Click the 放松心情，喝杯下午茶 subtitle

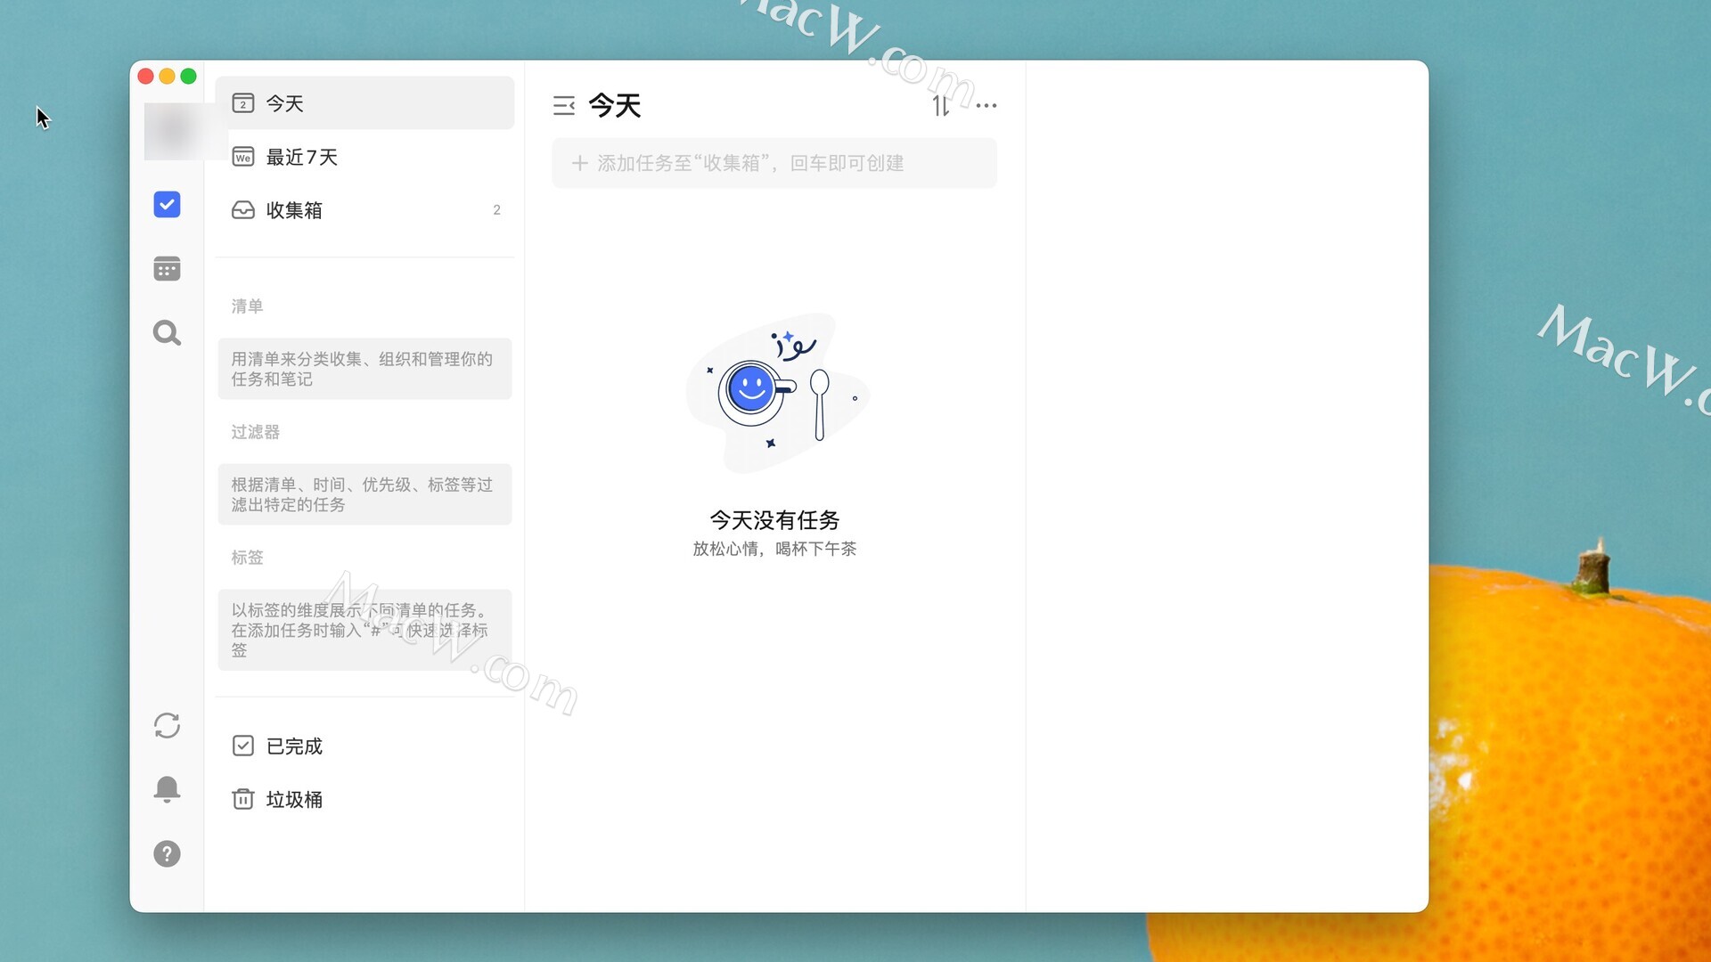point(774,550)
